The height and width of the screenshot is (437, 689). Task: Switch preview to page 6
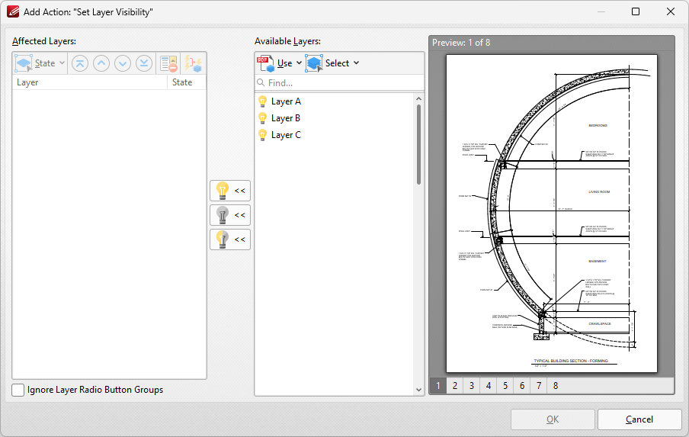[522, 386]
